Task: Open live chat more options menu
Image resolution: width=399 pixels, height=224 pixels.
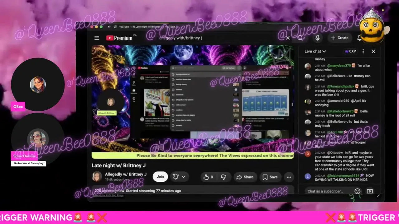Action: coord(363,51)
